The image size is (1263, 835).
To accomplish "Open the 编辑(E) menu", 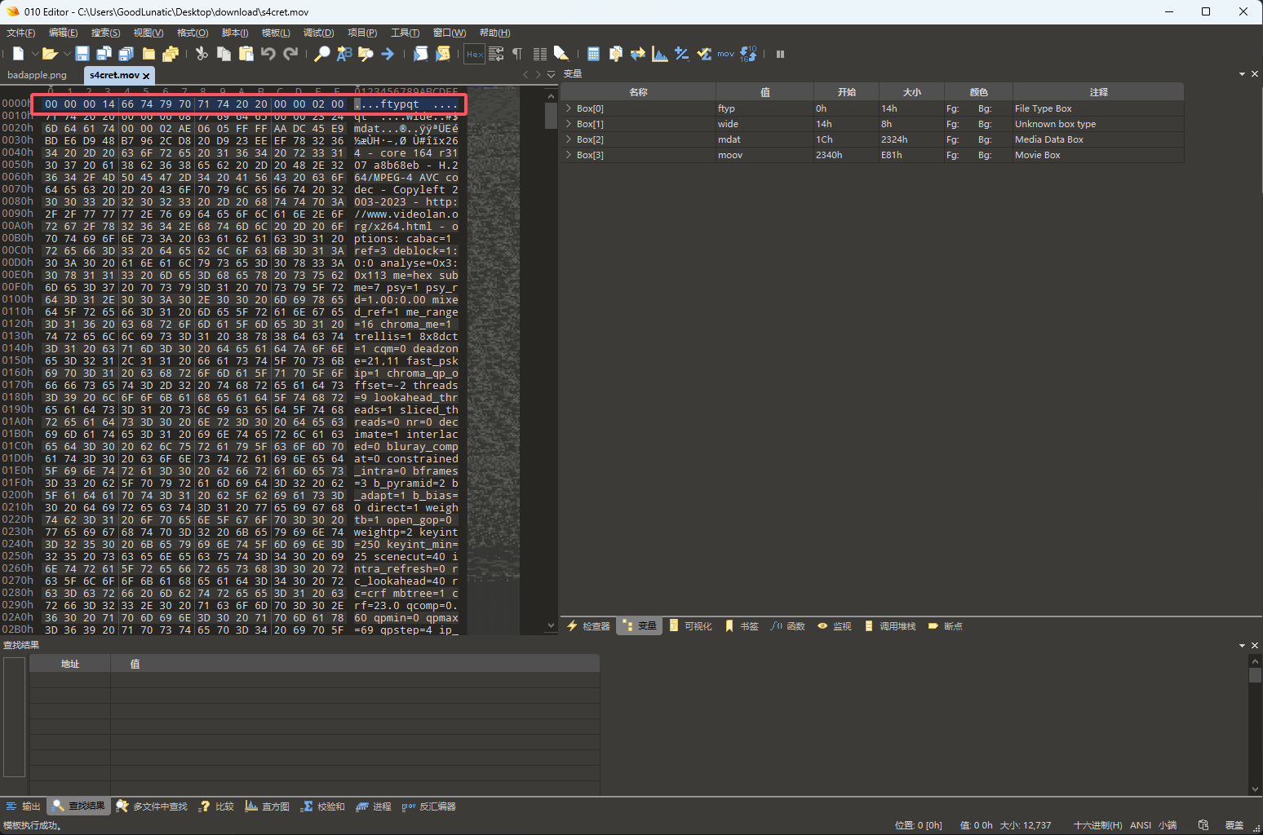I will tap(64, 33).
